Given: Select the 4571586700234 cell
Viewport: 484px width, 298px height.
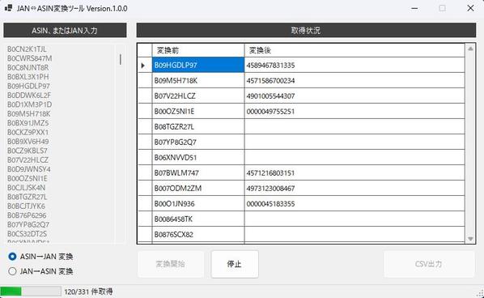Looking at the screenshot, I should 355,81.
